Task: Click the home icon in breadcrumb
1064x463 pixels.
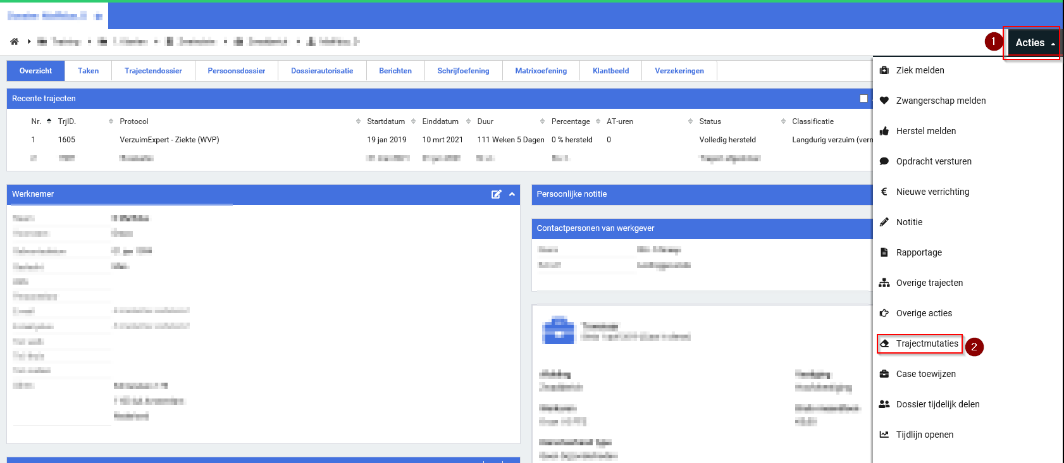Action: tap(14, 42)
